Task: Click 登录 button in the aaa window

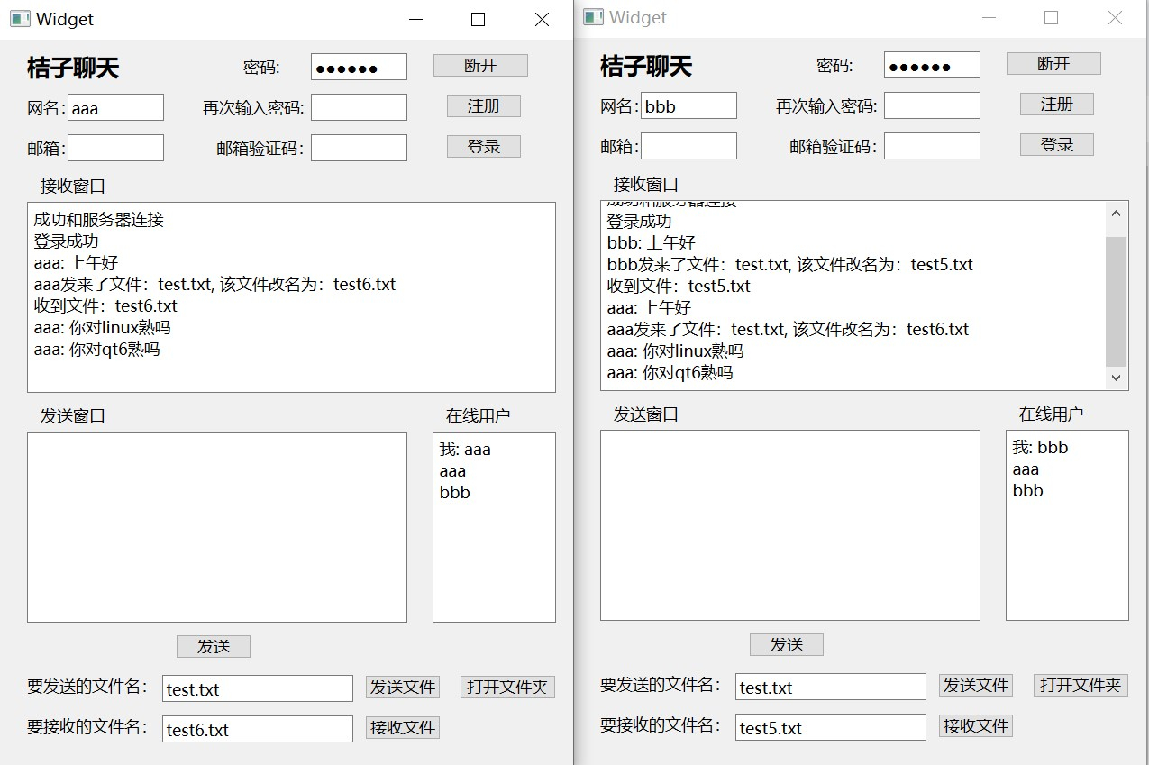Action: [x=483, y=147]
